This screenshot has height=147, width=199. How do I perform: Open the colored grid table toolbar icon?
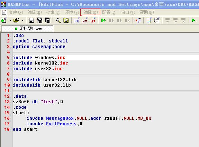148,20
